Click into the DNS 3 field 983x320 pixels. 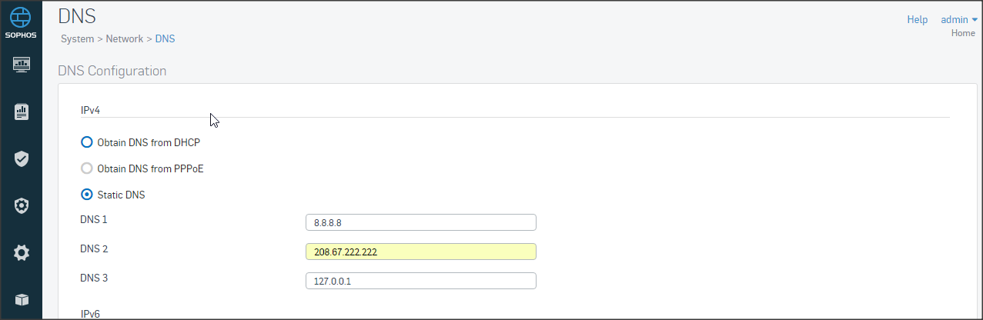click(x=420, y=281)
